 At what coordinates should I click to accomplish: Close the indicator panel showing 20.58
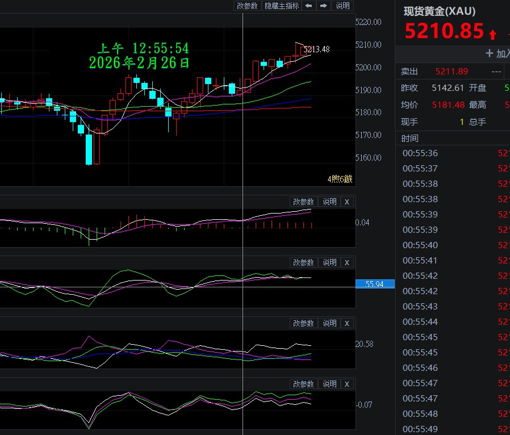(348, 323)
